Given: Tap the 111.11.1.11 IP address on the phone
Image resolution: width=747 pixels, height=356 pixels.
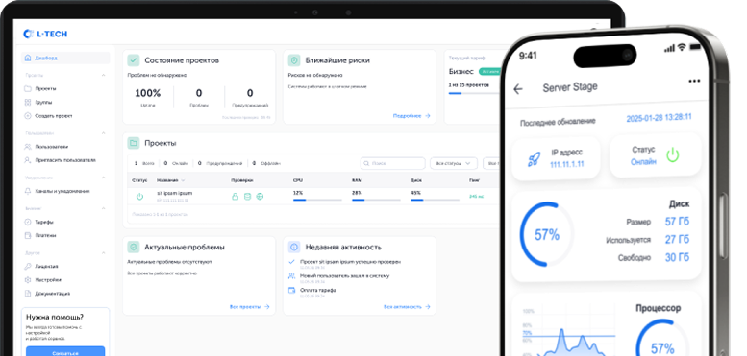Looking at the screenshot, I should pos(567,164).
